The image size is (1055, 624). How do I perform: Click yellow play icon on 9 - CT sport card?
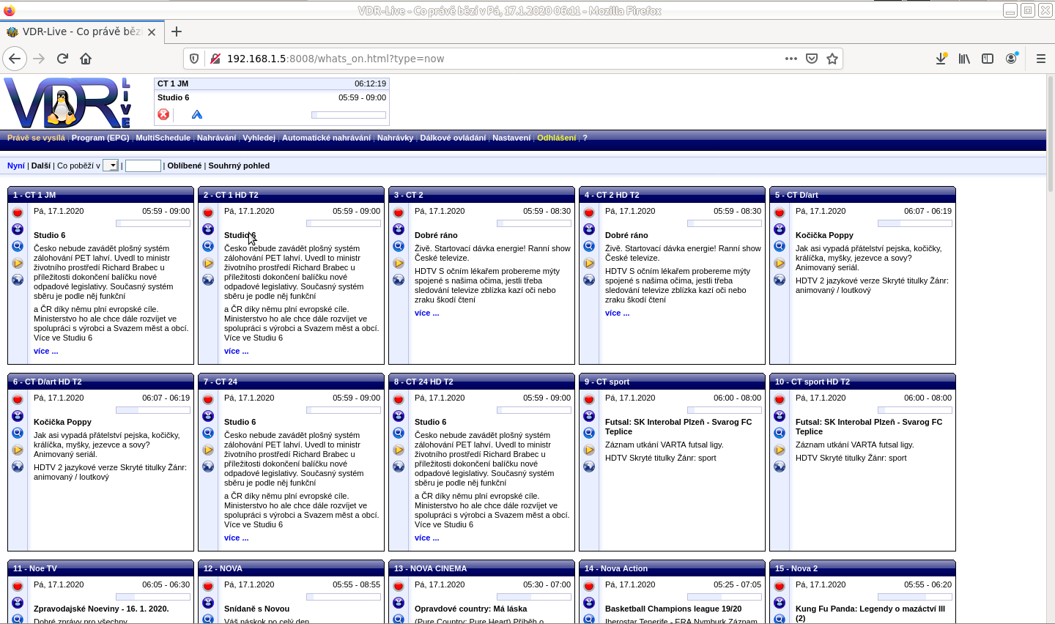tap(589, 450)
